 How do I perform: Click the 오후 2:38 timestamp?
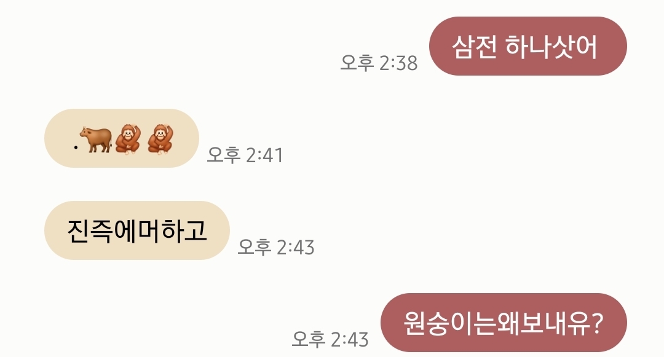[379, 63]
